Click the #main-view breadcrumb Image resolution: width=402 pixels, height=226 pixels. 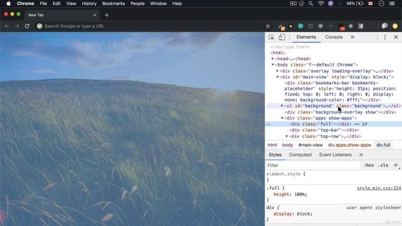(x=310, y=145)
